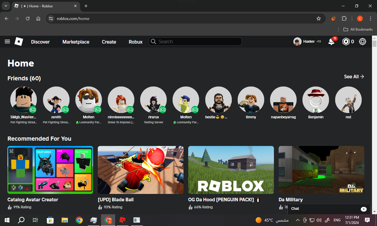377x226 pixels.
Task: Go back to the previous page
Action: [6, 19]
